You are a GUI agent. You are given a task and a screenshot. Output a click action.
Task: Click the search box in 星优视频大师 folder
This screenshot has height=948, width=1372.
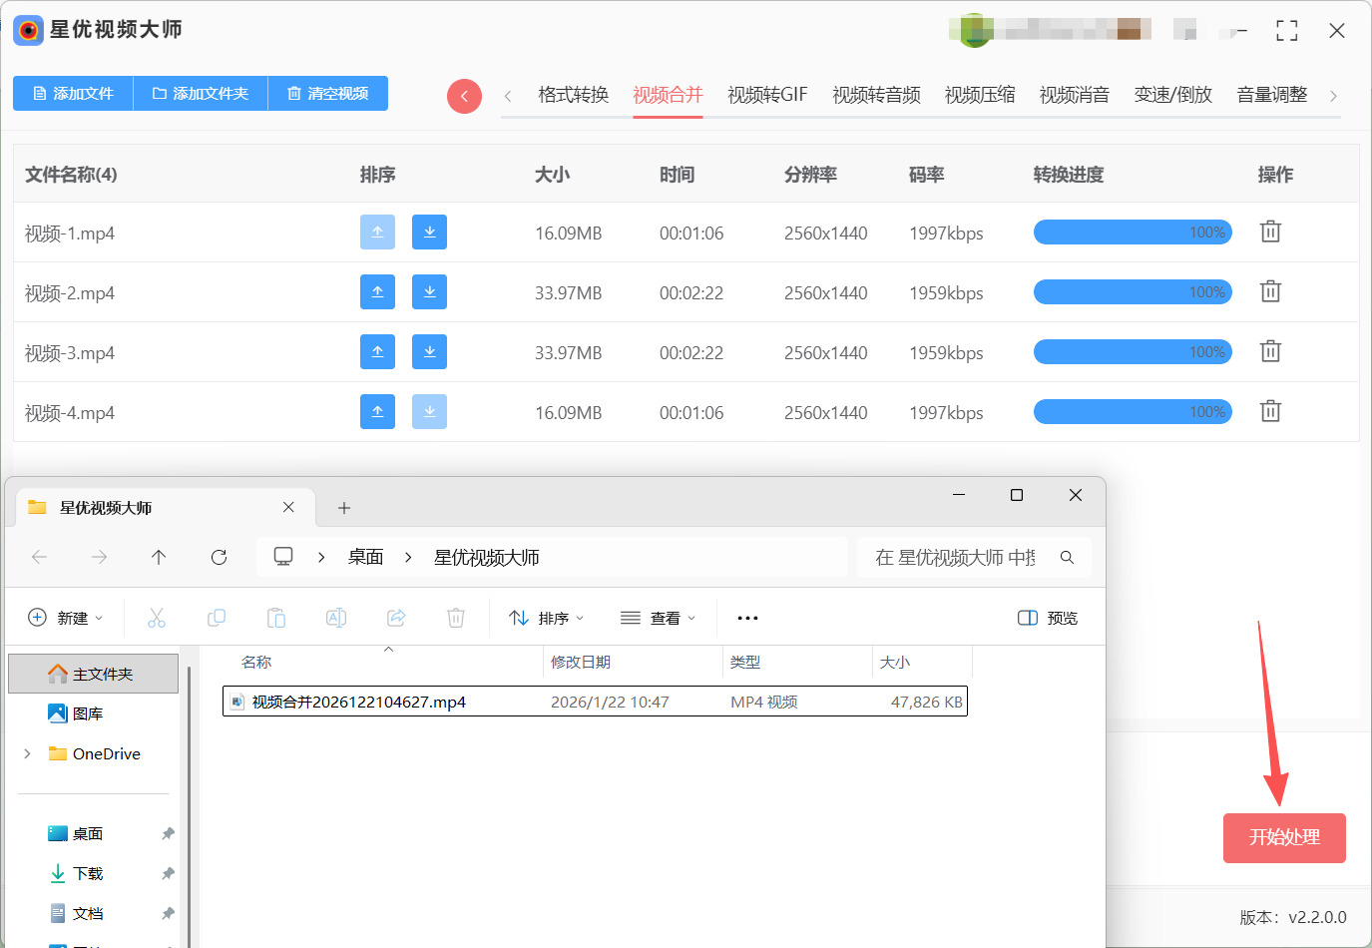(956, 557)
